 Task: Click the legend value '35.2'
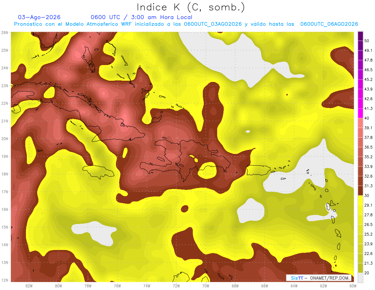point(368,157)
